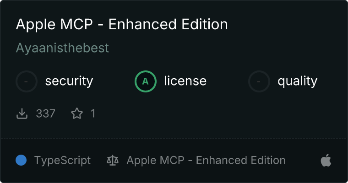
Task: Open the author Ayaanisthebest link
Action: 62,48
